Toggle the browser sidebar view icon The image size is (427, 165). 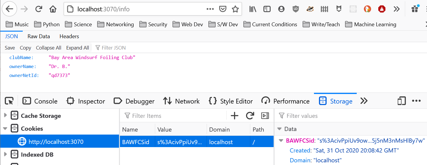click(267, 9)
